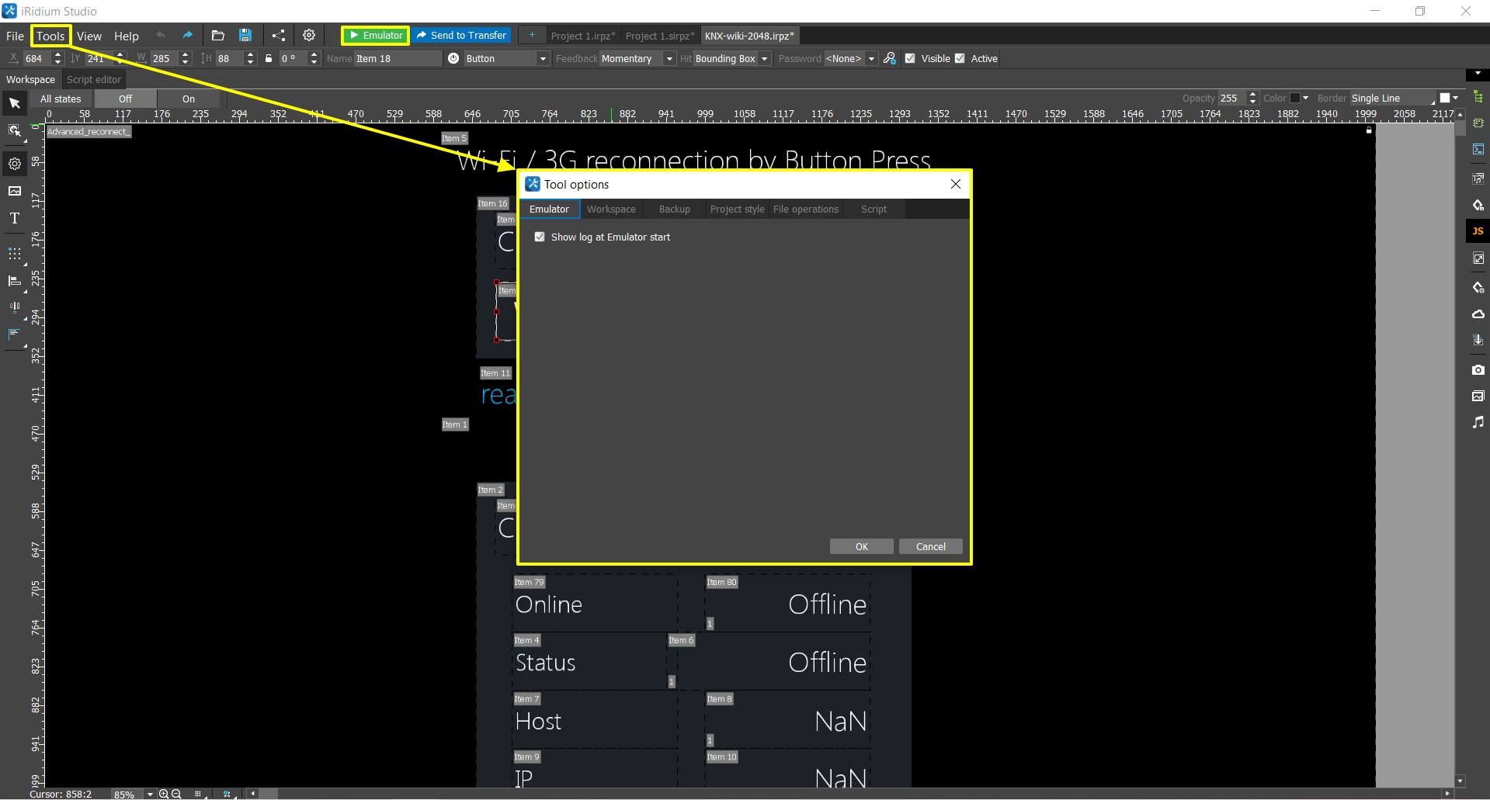
Task: Open the Feedback dropdown set to Momentary
Action: click(669, 58)
